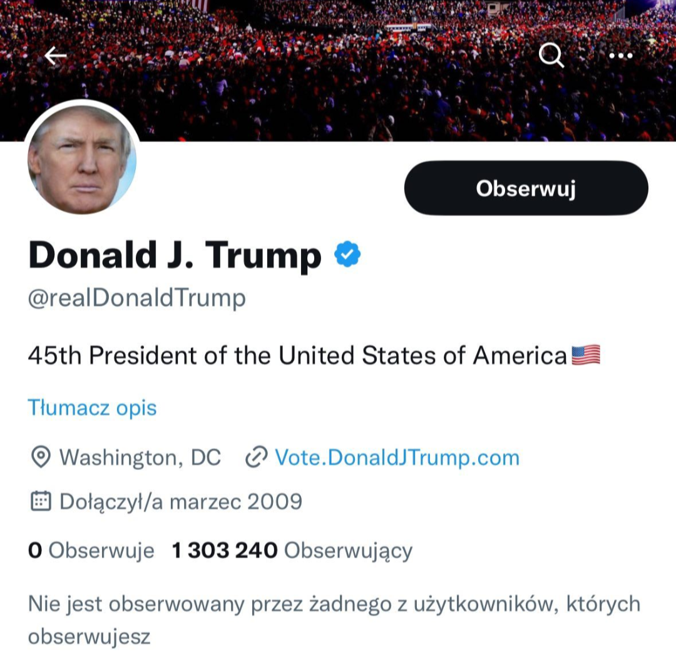
Task: Click the American flag emoji in bio
Action: click(x=586, y=355)
